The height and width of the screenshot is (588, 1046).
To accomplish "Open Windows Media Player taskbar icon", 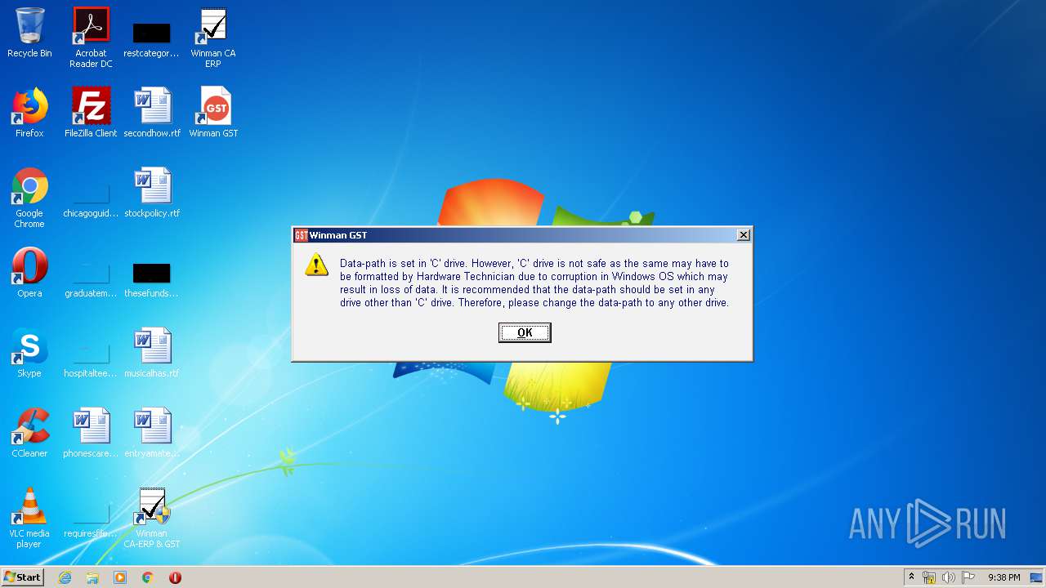I will pyautogui.click(x=120, y=577).
